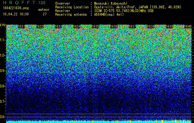Click the HROFFT title text
Screen dimensions: 194x123
19,2
